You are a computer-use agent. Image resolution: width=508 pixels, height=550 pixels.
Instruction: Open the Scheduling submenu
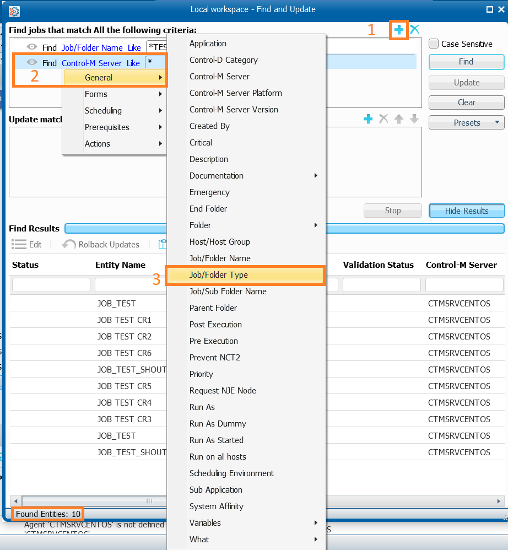114,110
